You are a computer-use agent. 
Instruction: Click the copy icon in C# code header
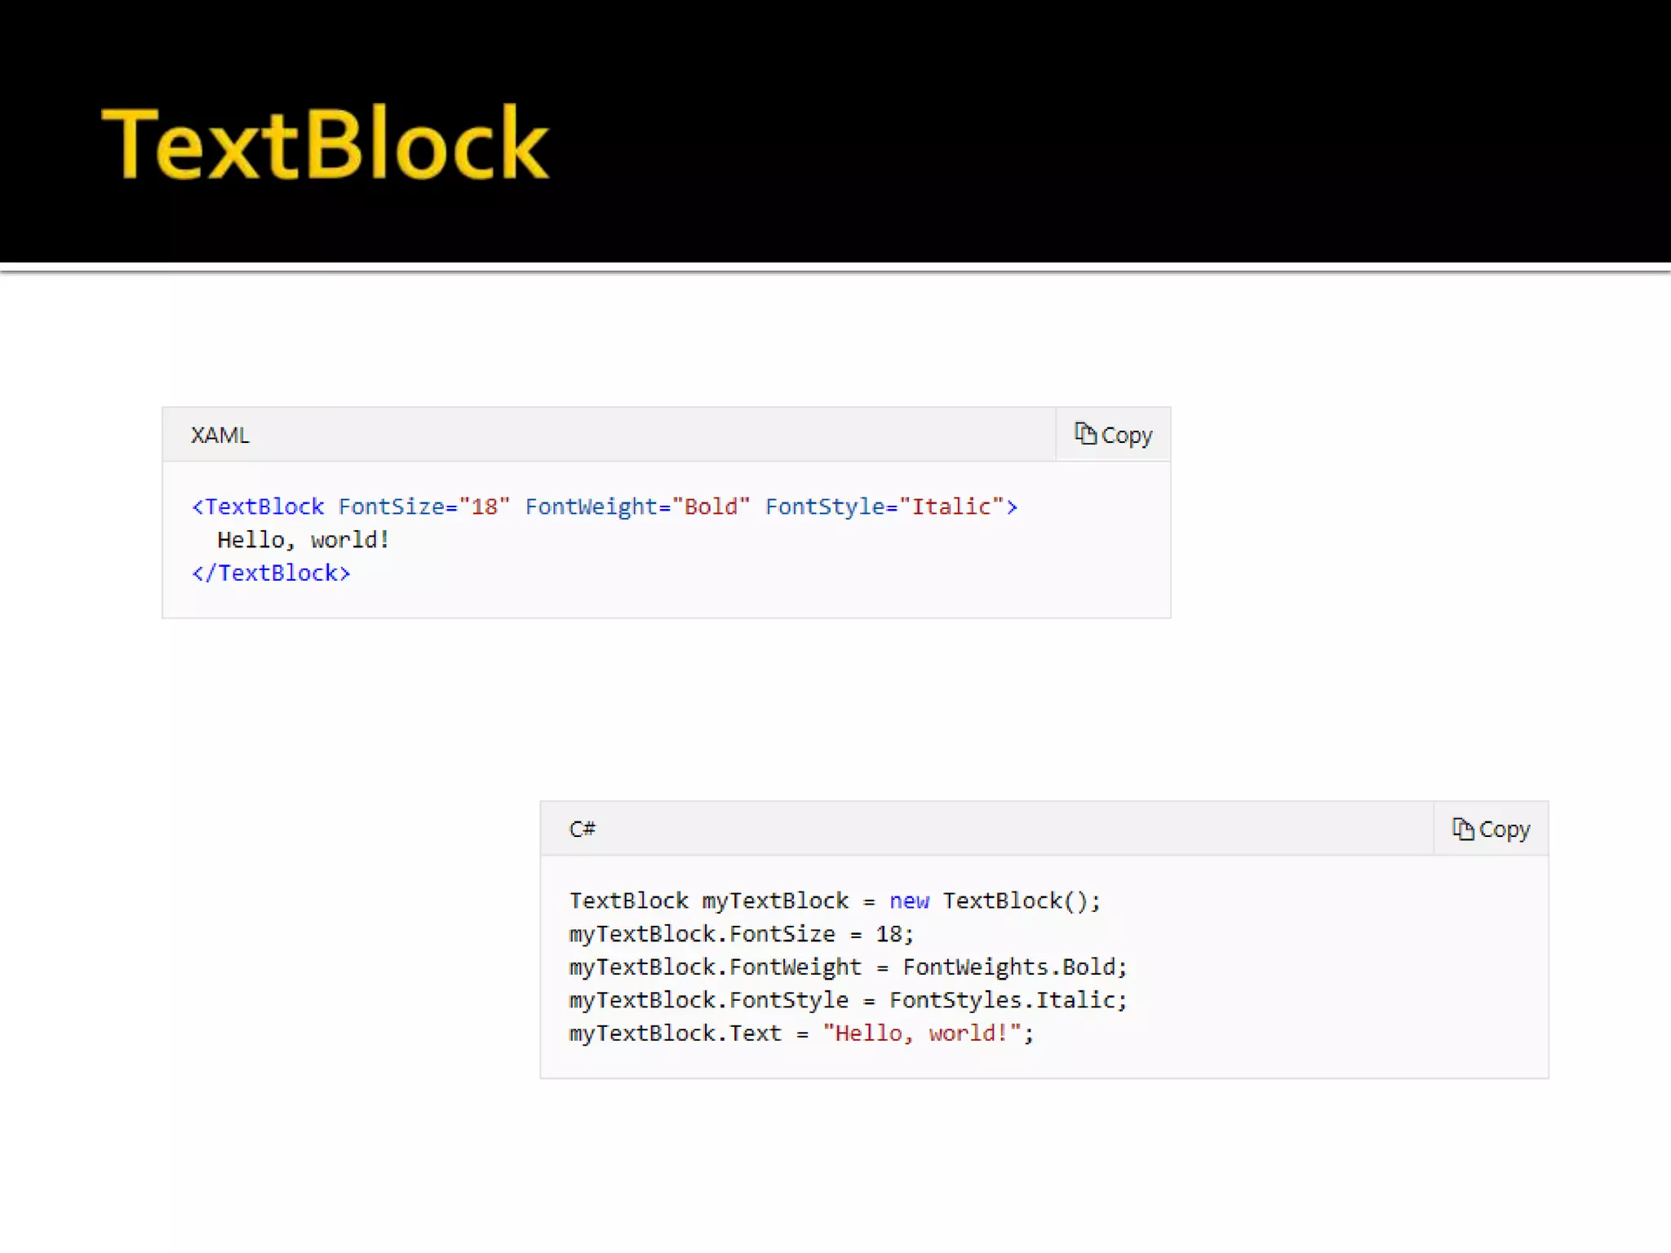pos(1462,829)
